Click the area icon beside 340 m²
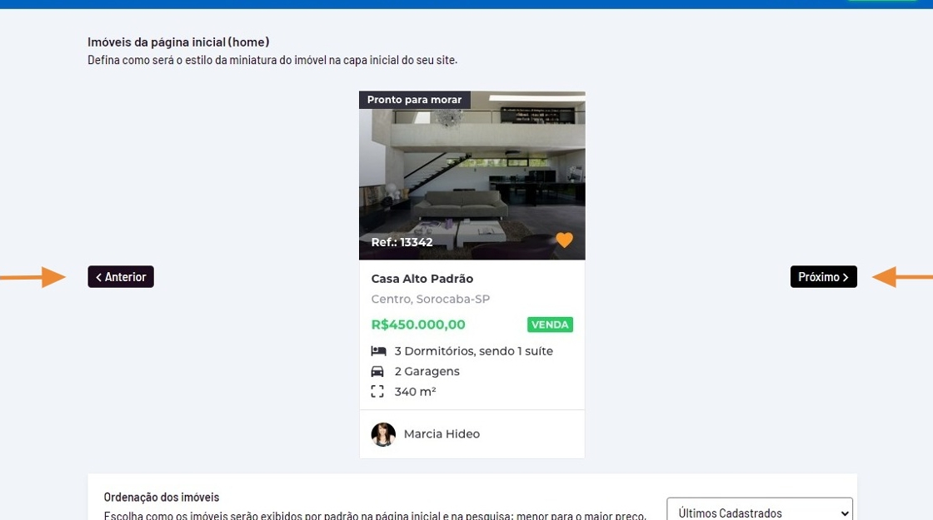The height and width of the screenshot is (520, 933). pyautogui.click(x=378, y=391)
